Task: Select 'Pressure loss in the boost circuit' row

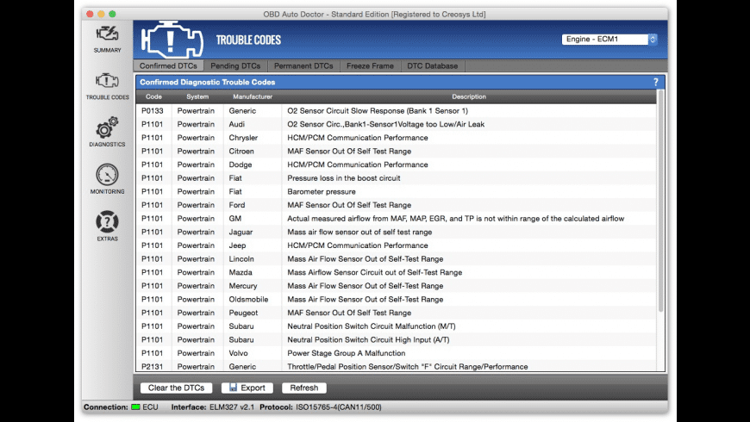Action: tap(396, 177)
